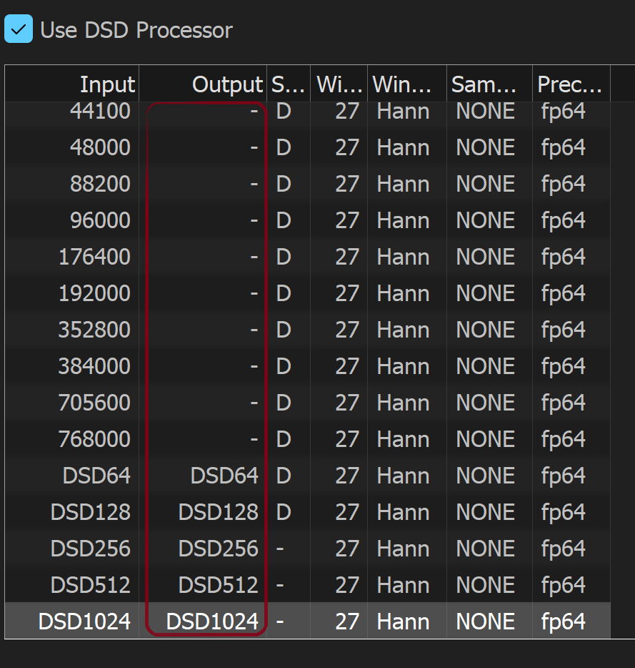Click fp64 precision in 44100 row
This screenshot has height=668, width=635.
(564, 112)
